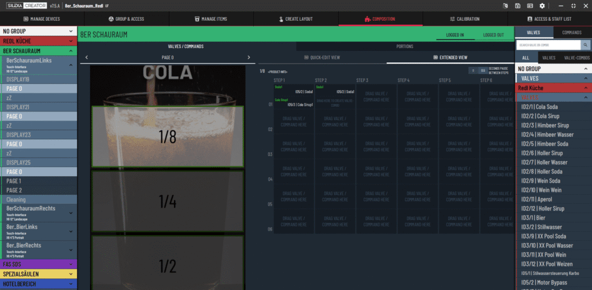The height and width of the screenshot is (290, 592).
Task: Click the save floppy-disk icon
Action: 517,6
